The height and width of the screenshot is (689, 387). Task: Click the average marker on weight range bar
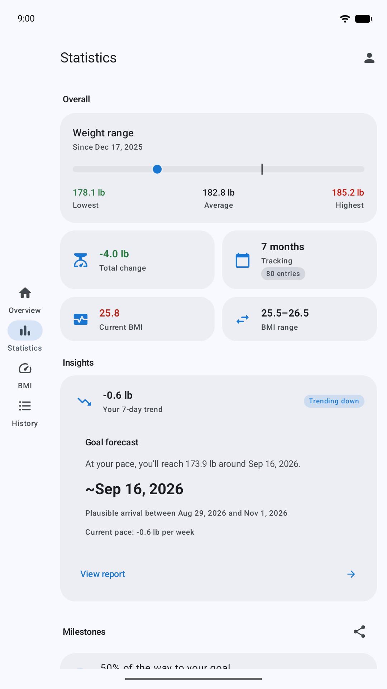[262, 169]
